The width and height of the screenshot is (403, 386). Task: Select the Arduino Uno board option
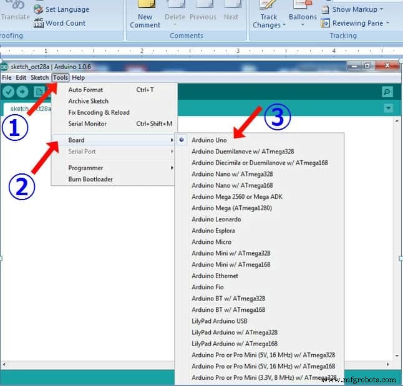click(209, 140)
